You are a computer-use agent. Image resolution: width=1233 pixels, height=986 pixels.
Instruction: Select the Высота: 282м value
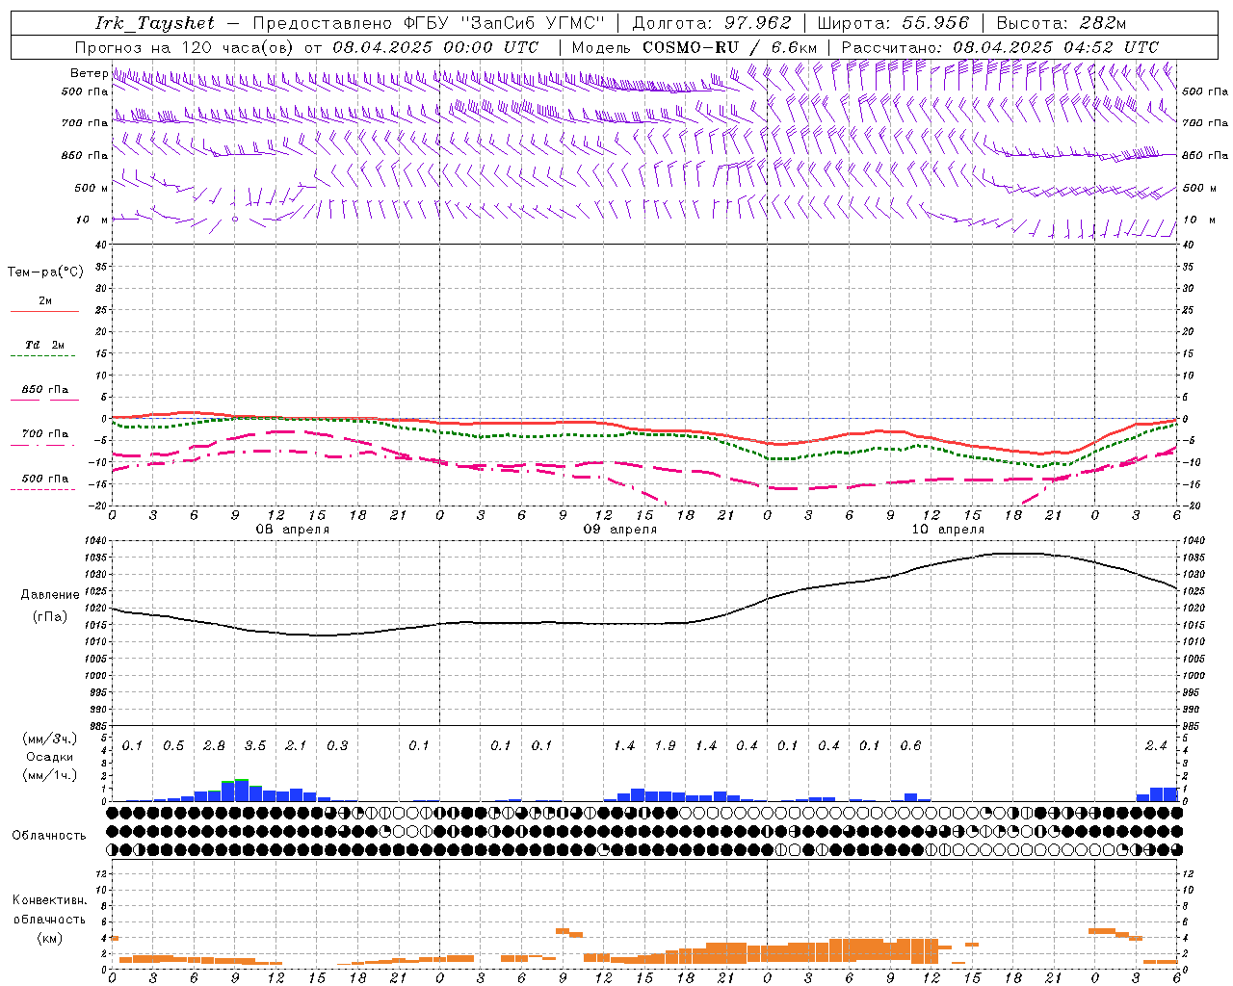[x=1062, y=23]
